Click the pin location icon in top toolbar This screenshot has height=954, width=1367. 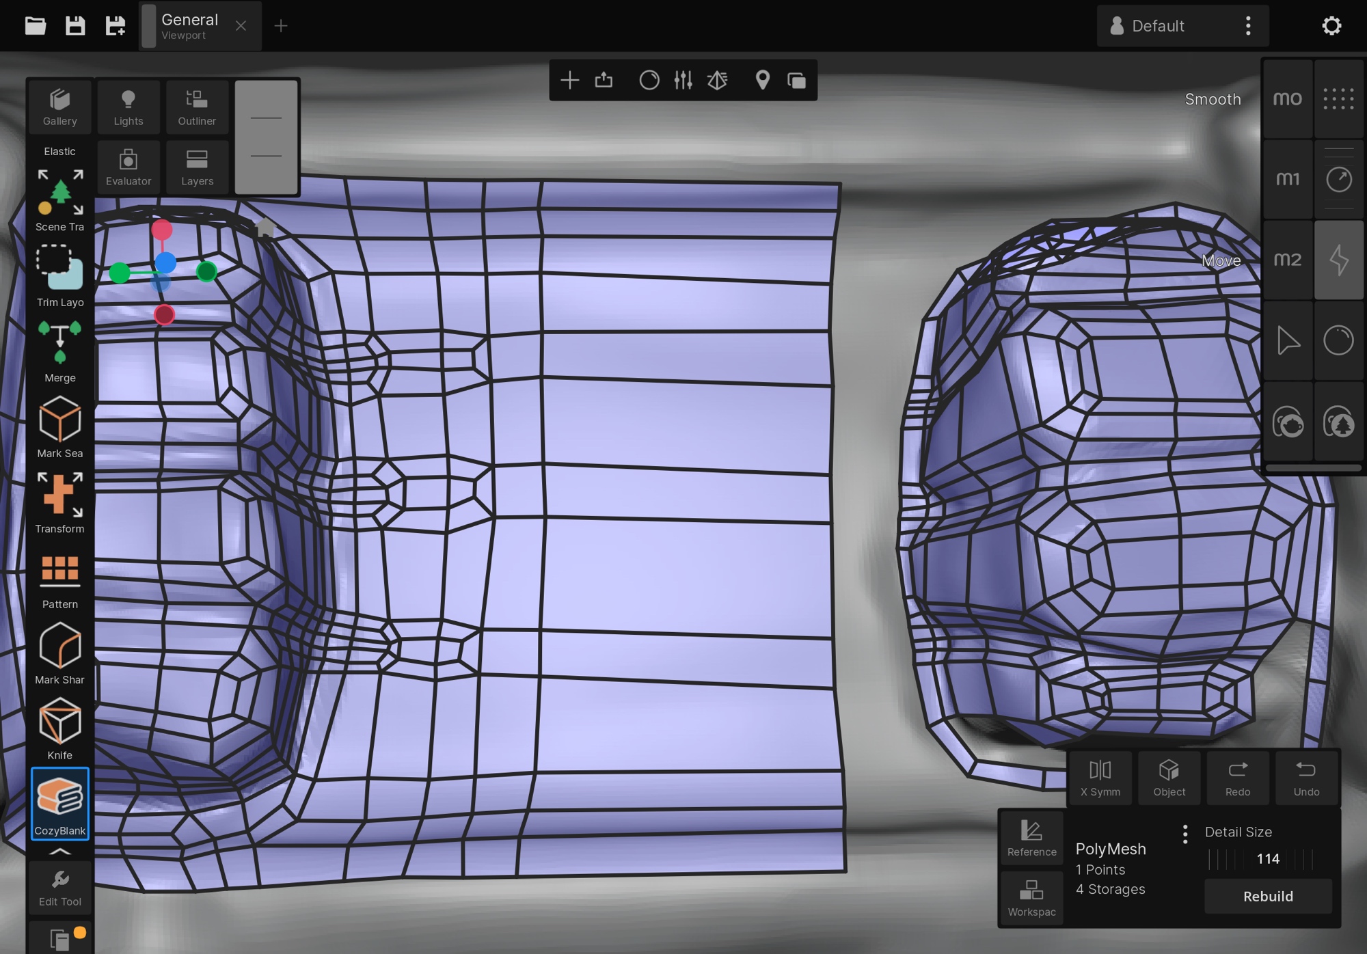(x=762, y=81)
